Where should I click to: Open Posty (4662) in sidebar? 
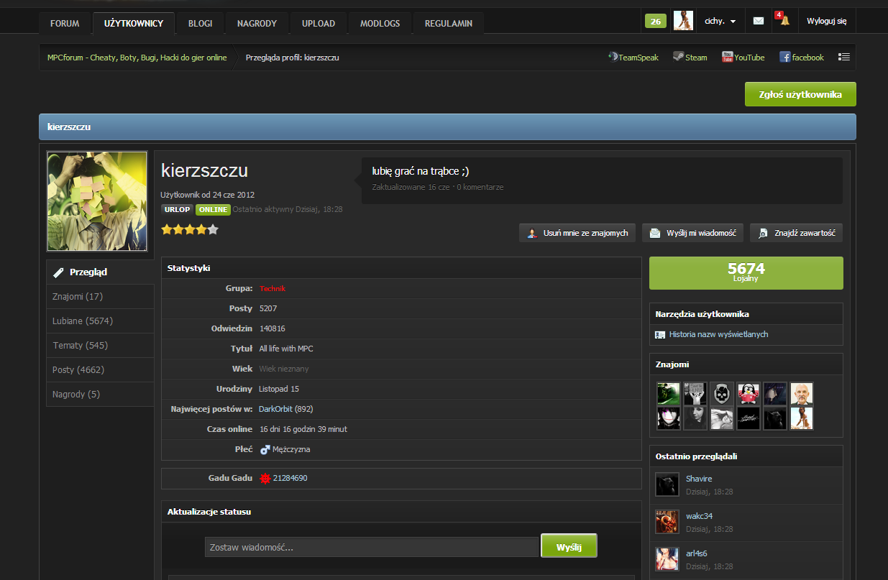coord(100,369)
